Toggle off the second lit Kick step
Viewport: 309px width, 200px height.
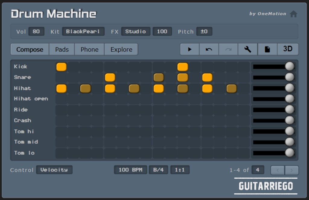[183, 67]
